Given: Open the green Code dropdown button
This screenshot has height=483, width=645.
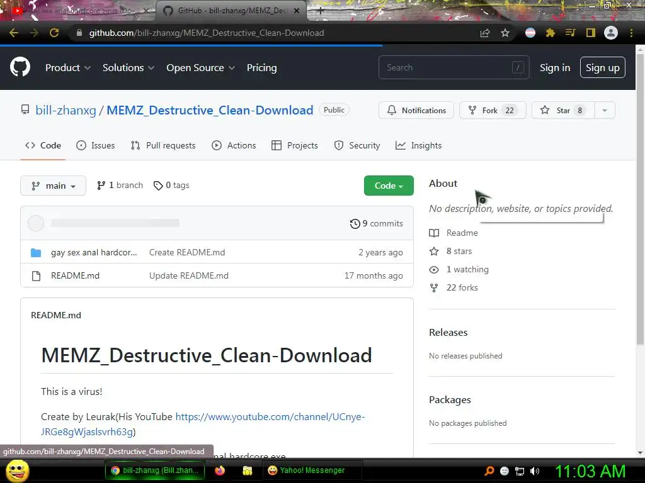Looking at the screenshot, I should 389,186.
